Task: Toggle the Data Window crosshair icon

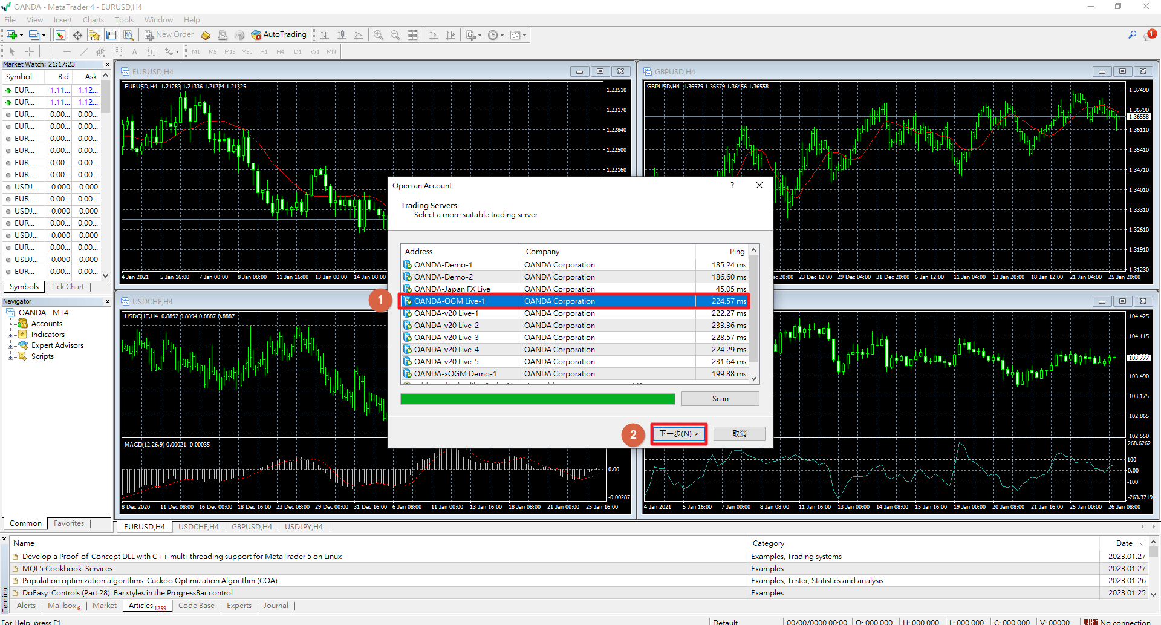Action: coord(77,35)
